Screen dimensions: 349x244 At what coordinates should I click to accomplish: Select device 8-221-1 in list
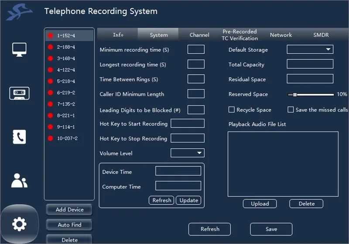[x=69, y=115]
